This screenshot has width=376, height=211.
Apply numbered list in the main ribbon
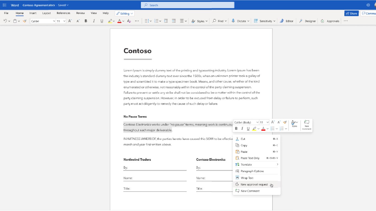coord(156,21)
